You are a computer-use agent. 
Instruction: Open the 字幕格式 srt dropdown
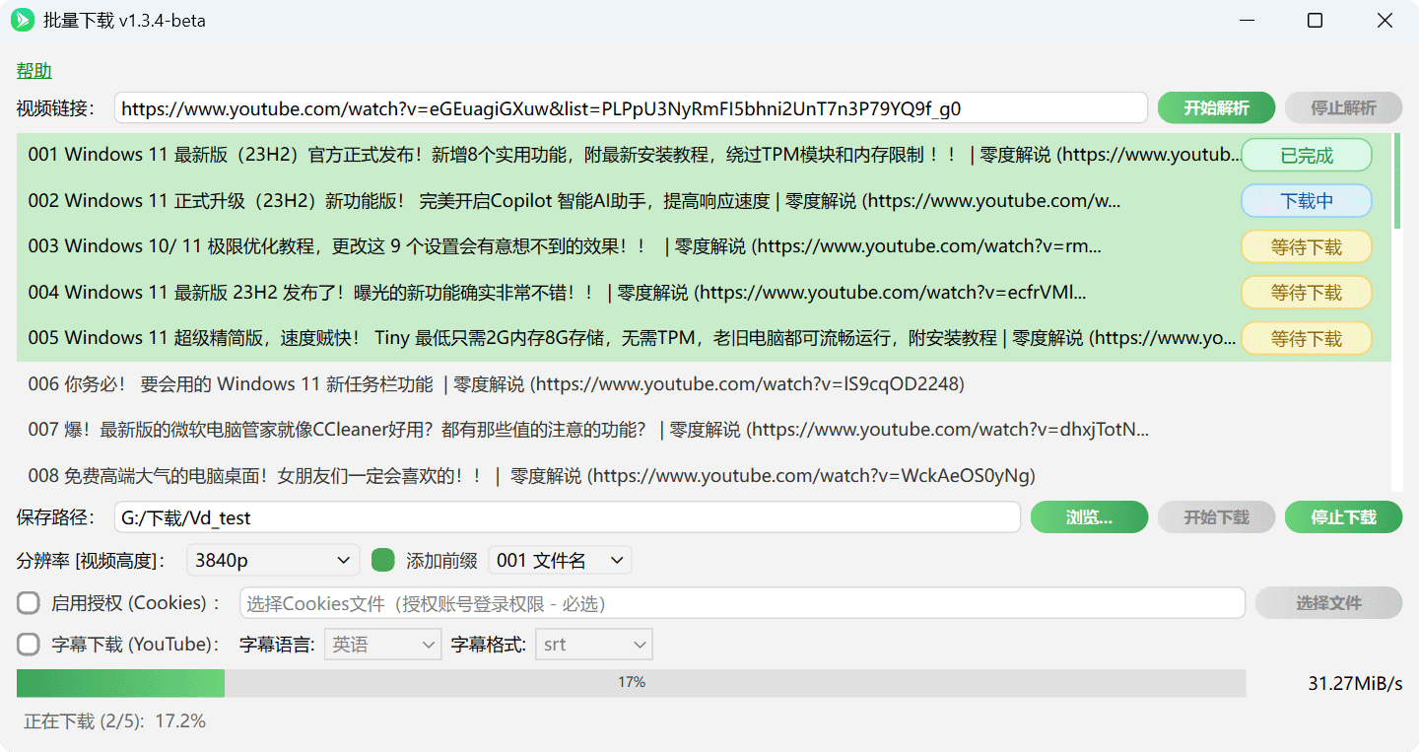(x=594, y=645)
